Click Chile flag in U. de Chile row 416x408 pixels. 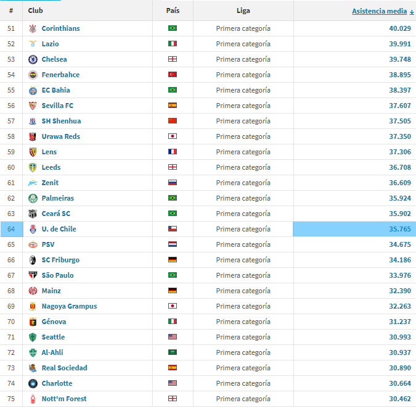point(173,229)
